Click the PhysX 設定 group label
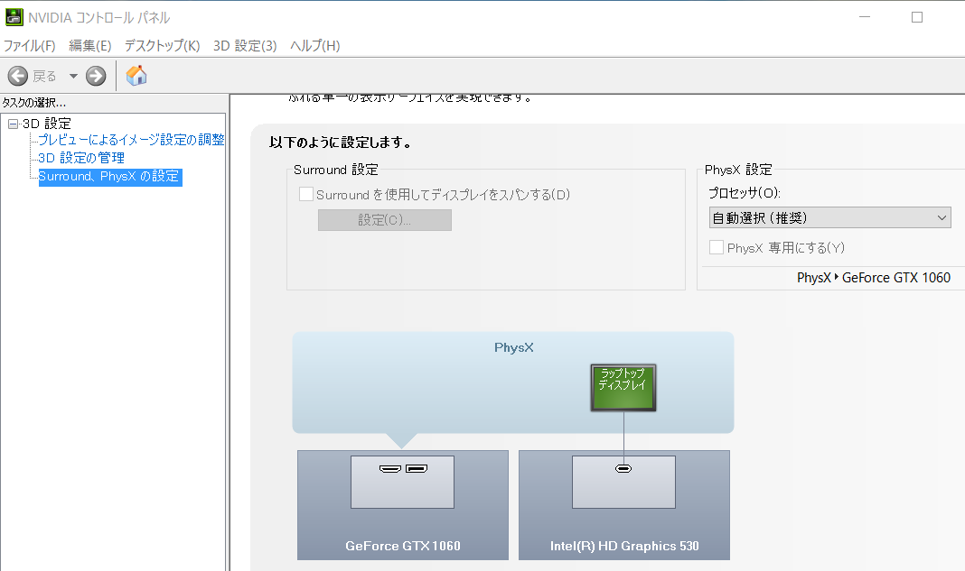 [x=738, y=170]
